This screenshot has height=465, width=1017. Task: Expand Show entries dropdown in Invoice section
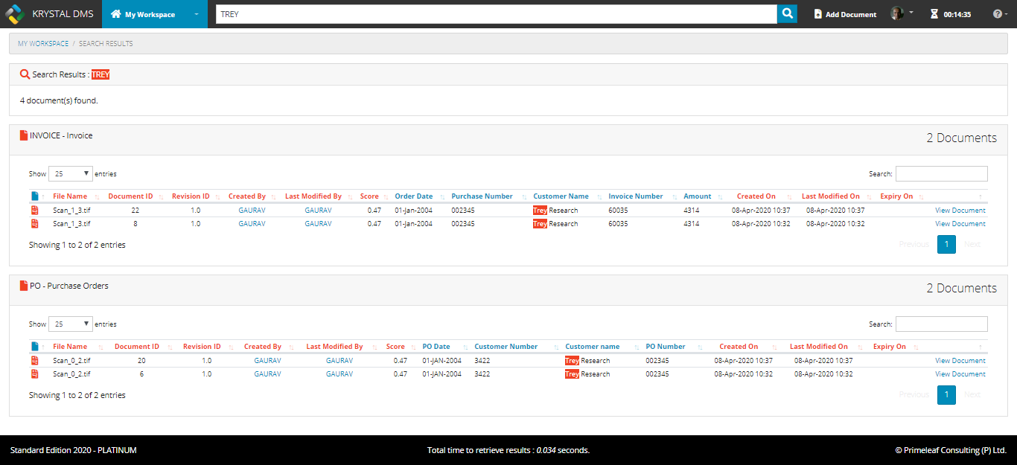pos(71,173)
